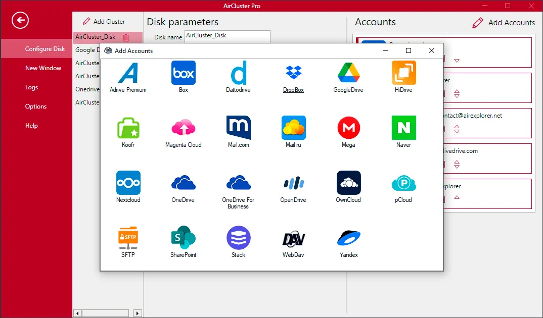Choose the Mail.com service icon
Image resolution: width=543 pixels, height=318 pixels.
(238, 128)
